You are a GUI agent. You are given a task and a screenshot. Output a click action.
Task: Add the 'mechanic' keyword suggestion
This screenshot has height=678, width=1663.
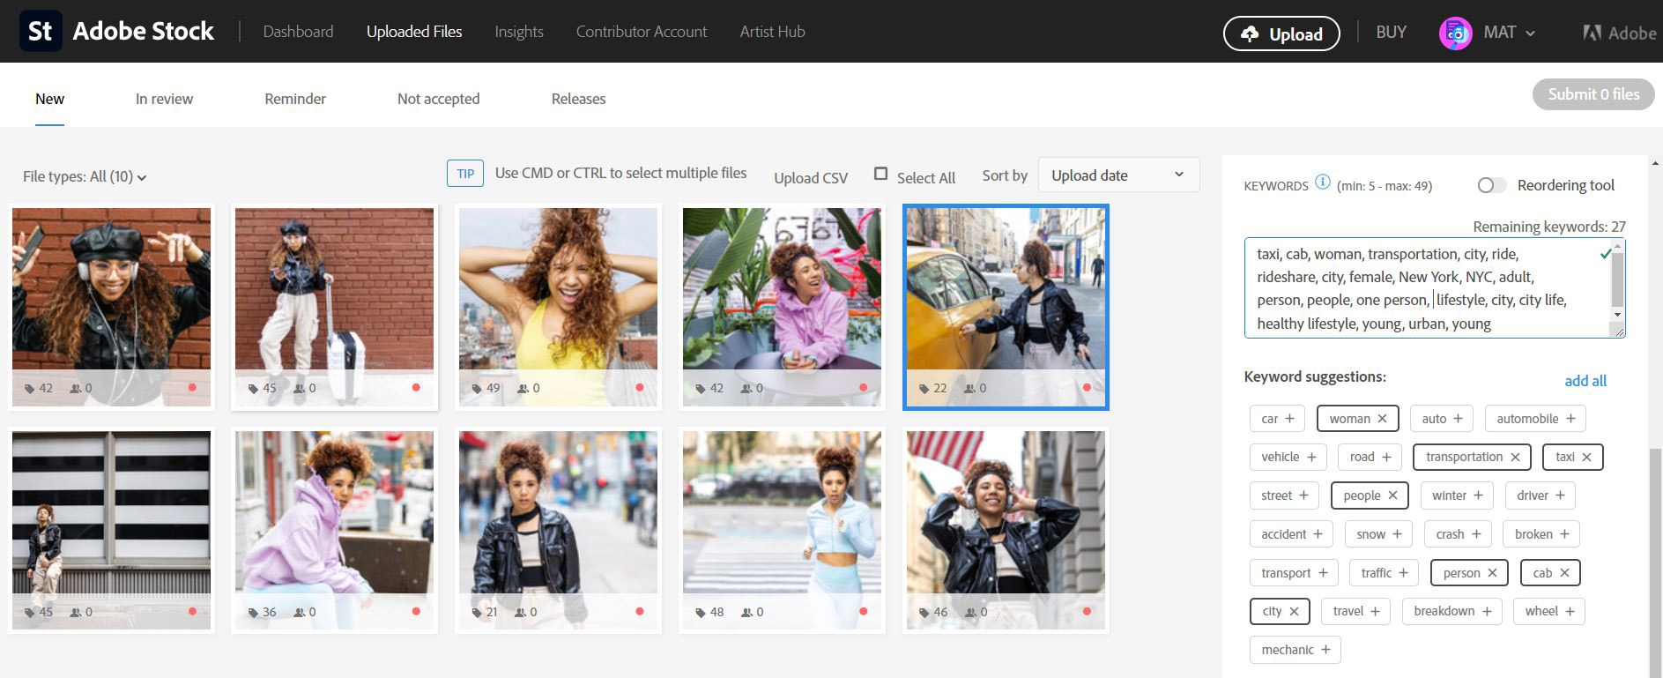[1295, 650]
